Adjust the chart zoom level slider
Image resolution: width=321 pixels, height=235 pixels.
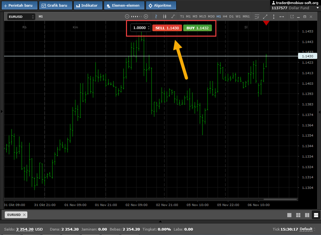click(136, 17)
